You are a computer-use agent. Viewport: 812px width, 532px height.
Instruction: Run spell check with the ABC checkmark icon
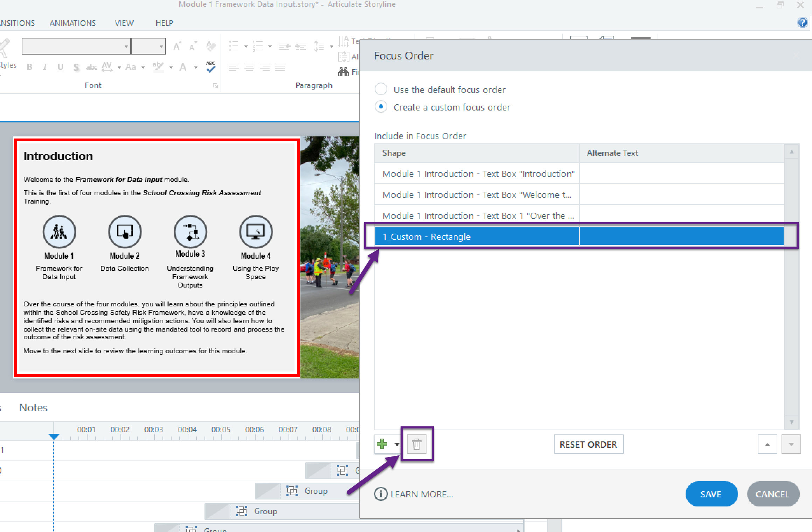click(211, 66)
